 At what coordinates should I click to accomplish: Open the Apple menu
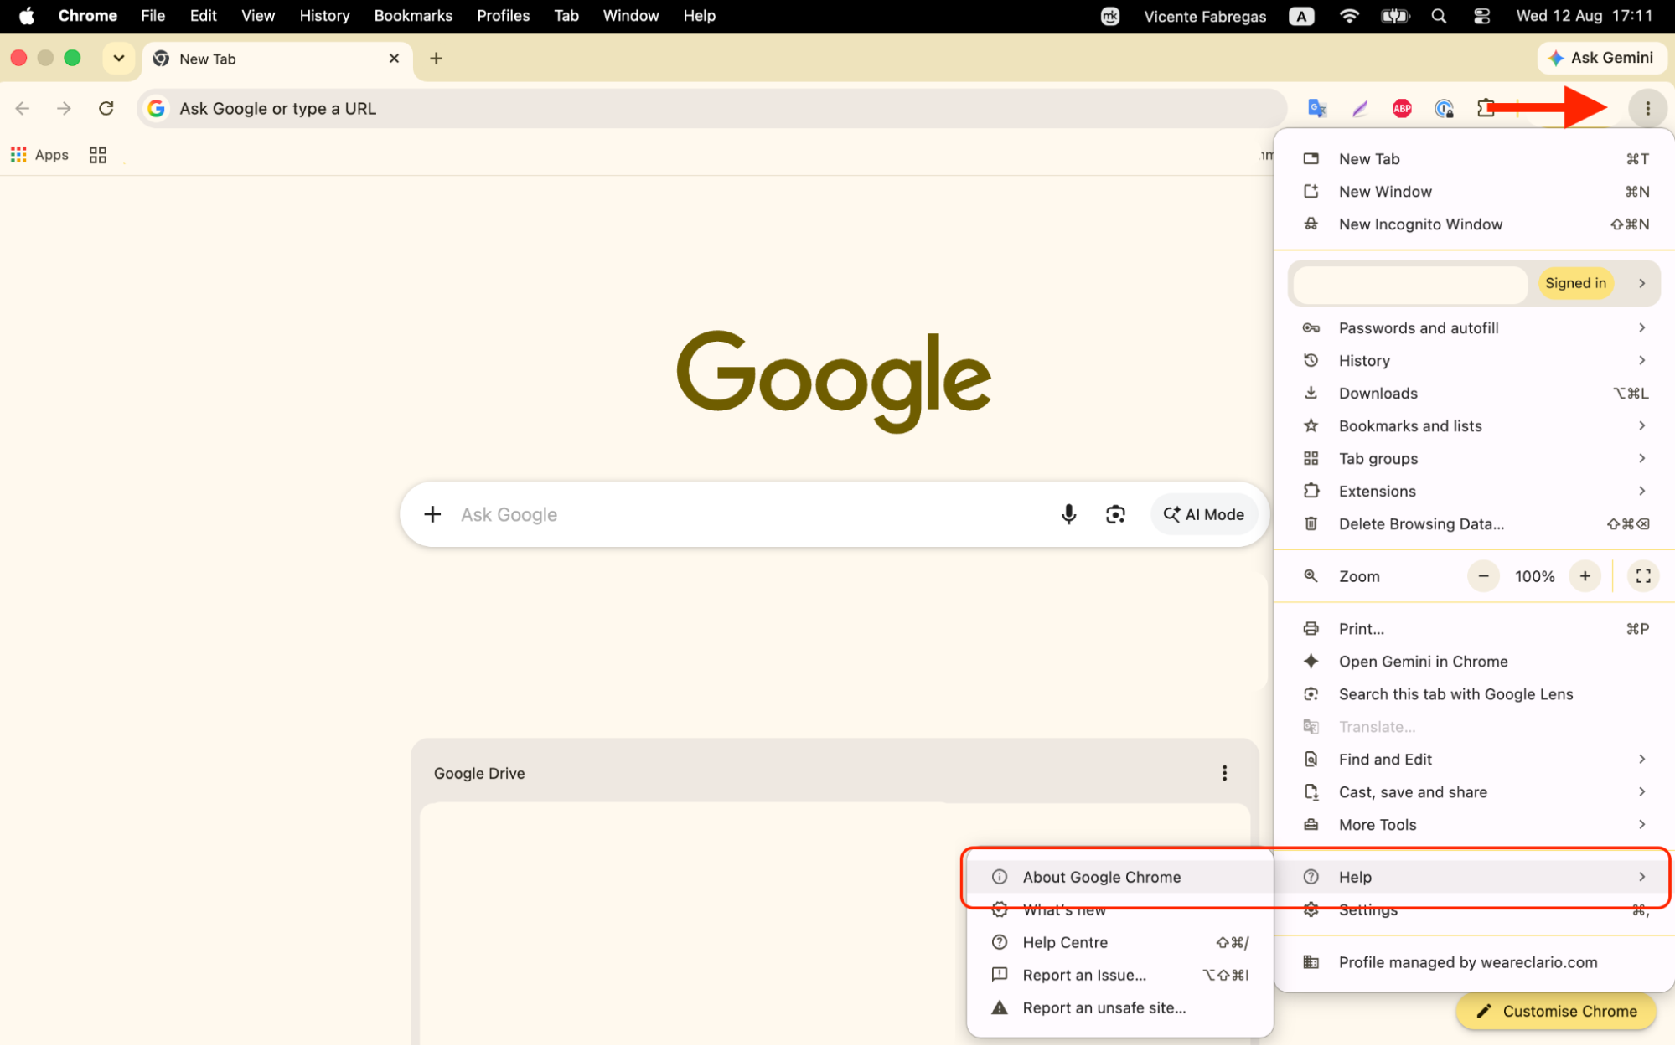26,16
